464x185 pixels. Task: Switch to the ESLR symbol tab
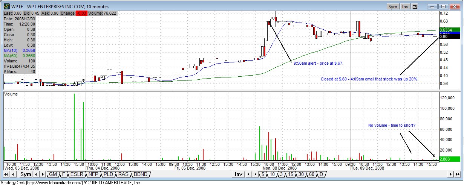(x=77, y=174)
